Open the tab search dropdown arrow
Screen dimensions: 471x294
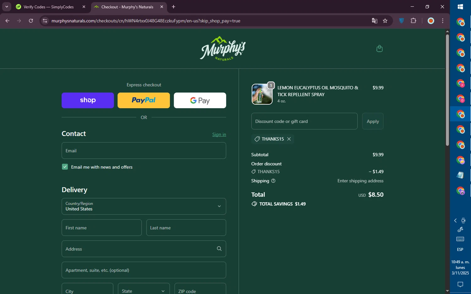click(7, 7)
